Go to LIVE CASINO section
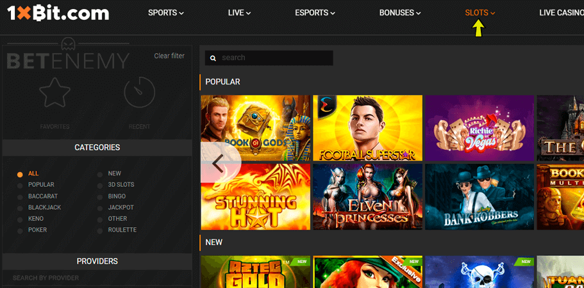Screen dimensions: 584x288 click(562, 13)
